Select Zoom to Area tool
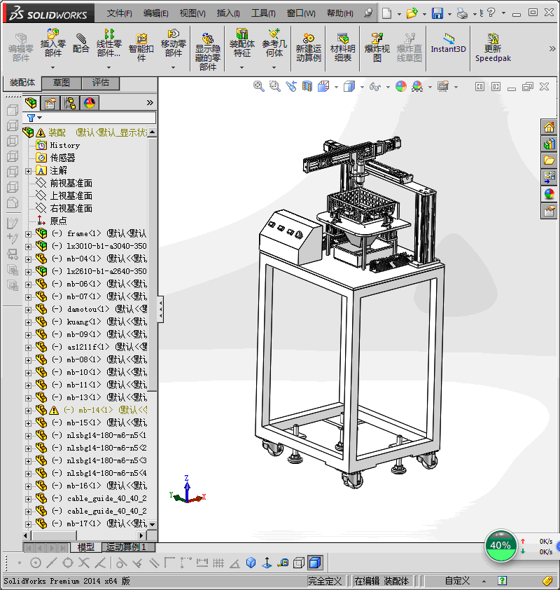 pos(274,86)
